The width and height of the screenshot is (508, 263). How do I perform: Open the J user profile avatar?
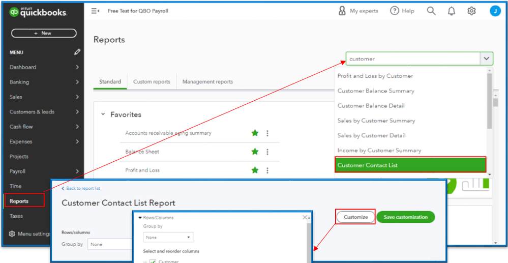[x=495, y=11]
